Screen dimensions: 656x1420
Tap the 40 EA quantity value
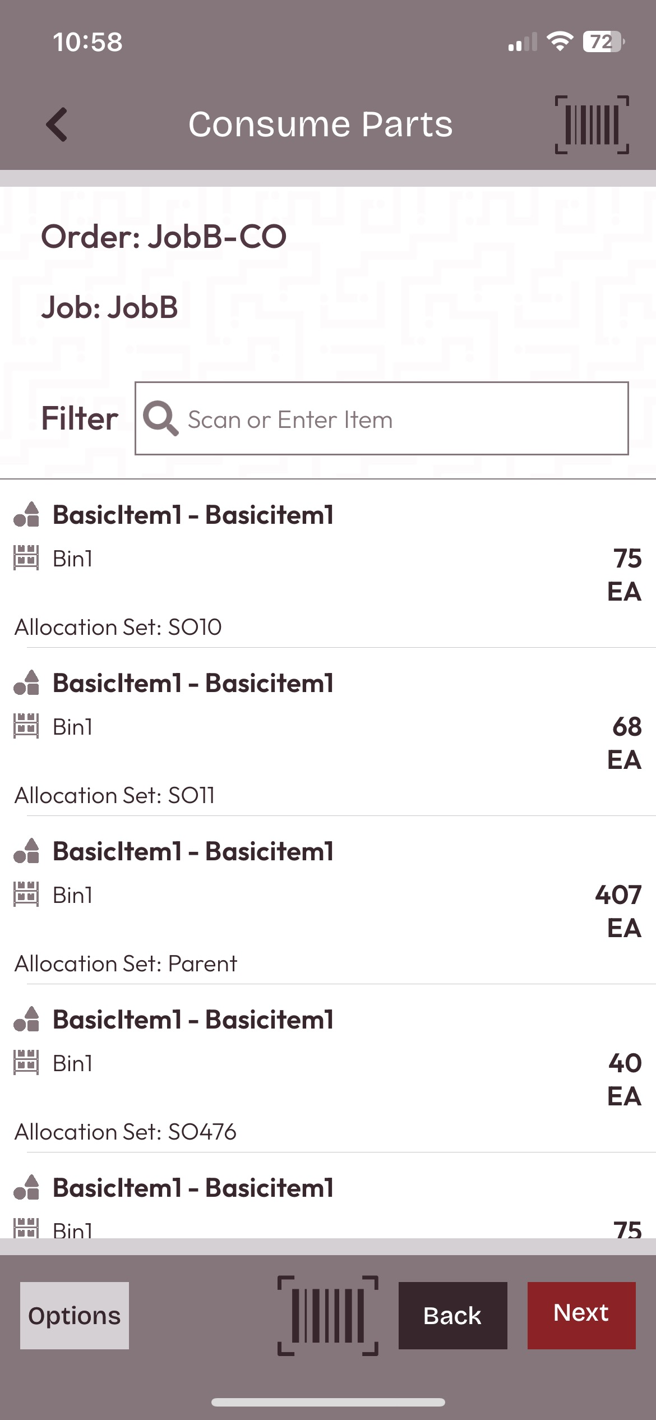625,1080
